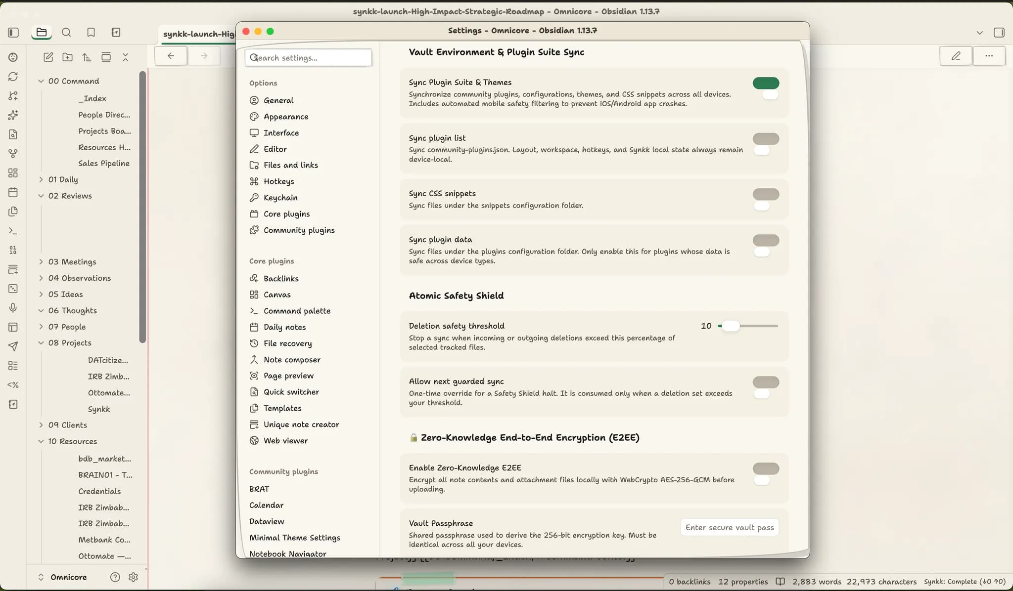The height and width of the screenshot is (591, 1013).
Task: Click the insert template ribbon icon
Action: 13,211
